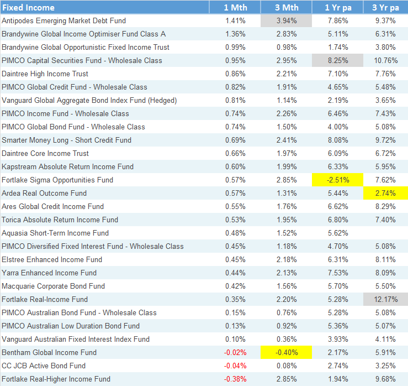
Task: Click the yellow highlighted -2.51% cell
Action: (x=338, y=180)
